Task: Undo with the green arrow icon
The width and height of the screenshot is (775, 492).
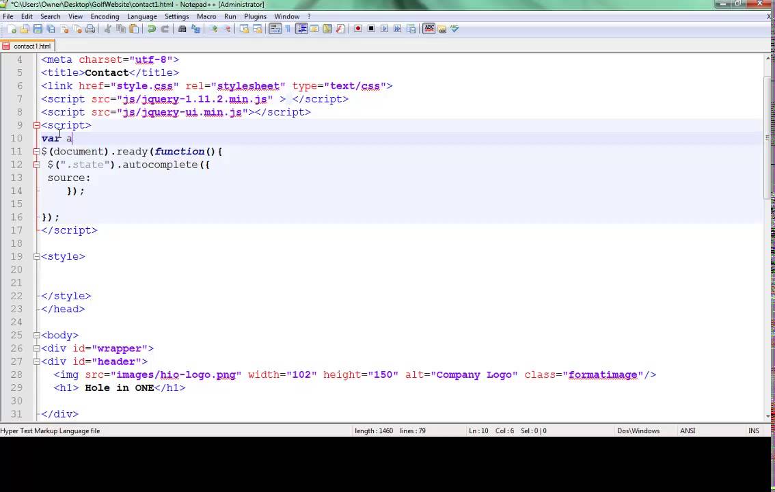Action: point(152,29)
